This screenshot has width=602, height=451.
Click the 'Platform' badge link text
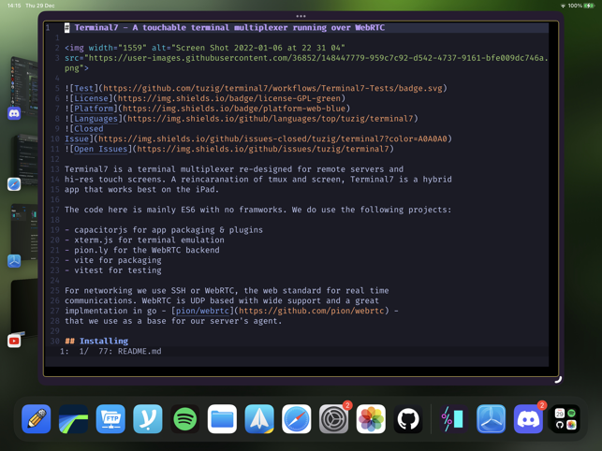94,109
